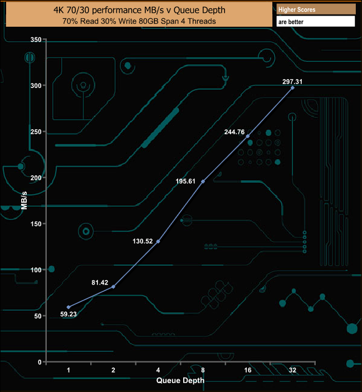Select the y-axis value 100
This screenshot has width=362, height=392.
(x=35, y=270)
